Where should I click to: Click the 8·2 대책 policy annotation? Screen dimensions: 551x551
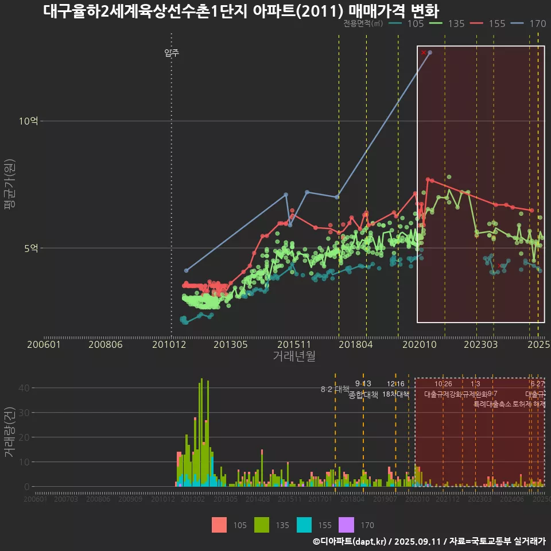pyautogui.click(x=335, y=389)
